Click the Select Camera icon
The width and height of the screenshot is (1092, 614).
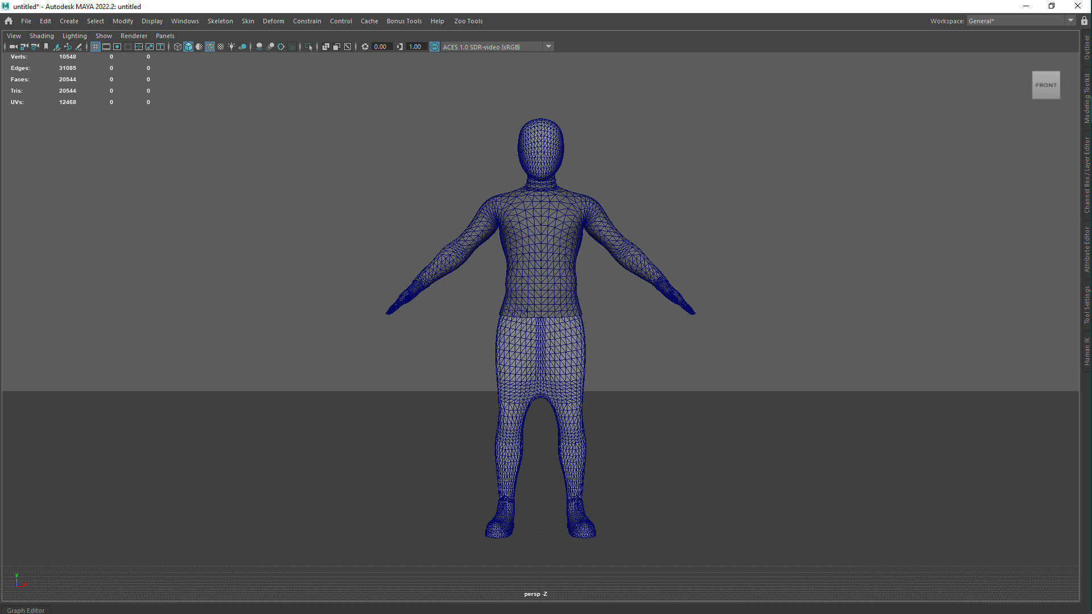click(x=13, y=47)
